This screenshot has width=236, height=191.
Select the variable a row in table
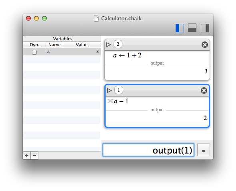[x=62, y=52]
